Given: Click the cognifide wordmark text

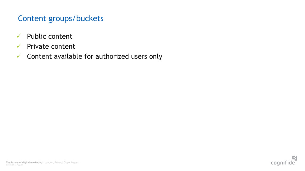Looking at the screenshot, I should pyautogui.click(x=283, y=162).
